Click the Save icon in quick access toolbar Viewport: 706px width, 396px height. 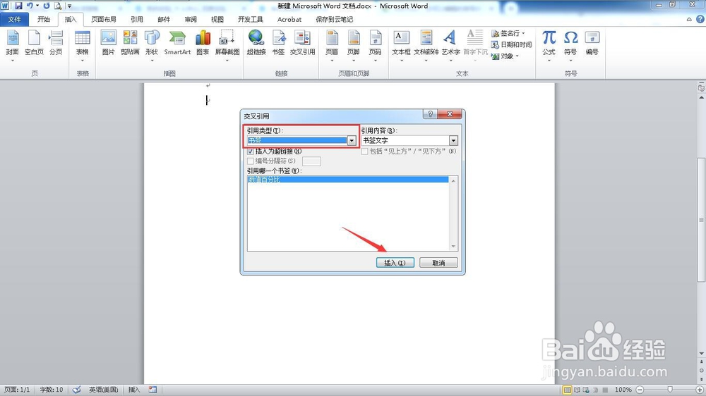18,6
